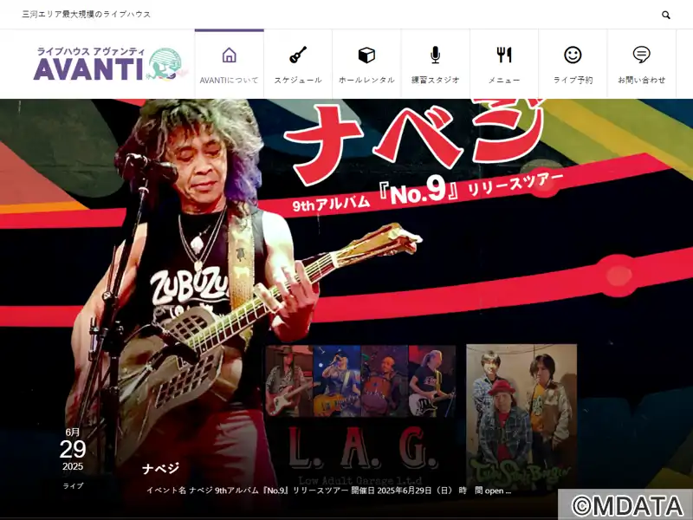
Task: Click the 三河エリア最大規模のライブハウス tagline
Action: point(87,15)
